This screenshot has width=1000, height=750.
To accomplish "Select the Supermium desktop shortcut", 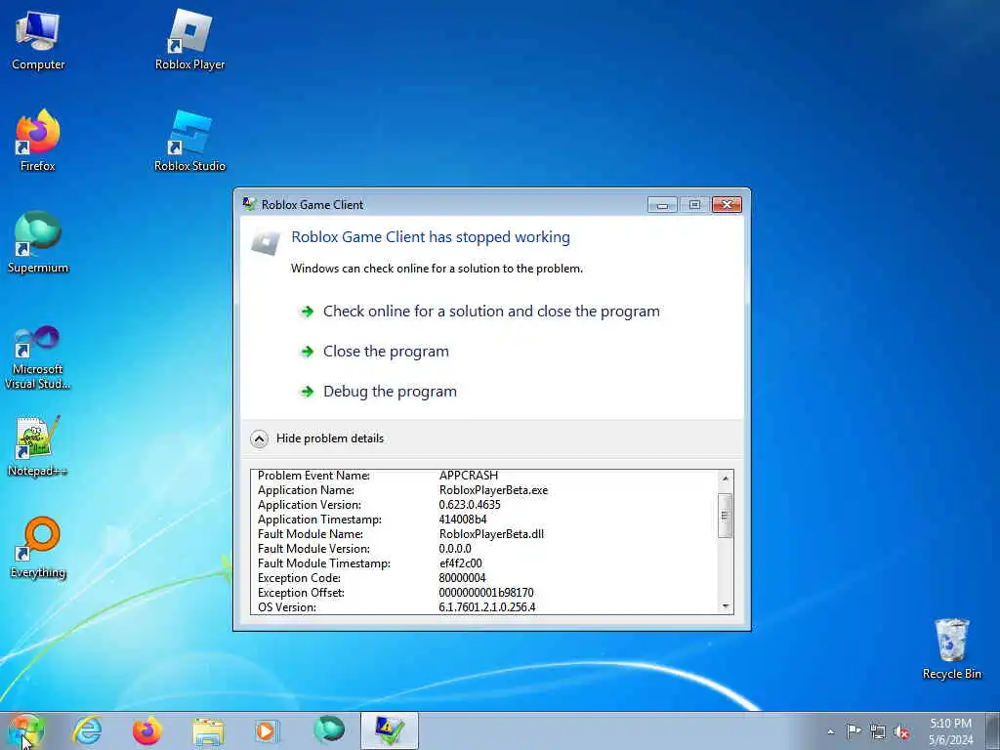I will pos(38,242).
